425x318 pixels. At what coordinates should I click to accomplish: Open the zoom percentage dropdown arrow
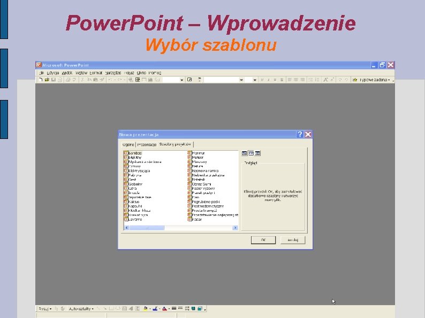tap(182, 80)
